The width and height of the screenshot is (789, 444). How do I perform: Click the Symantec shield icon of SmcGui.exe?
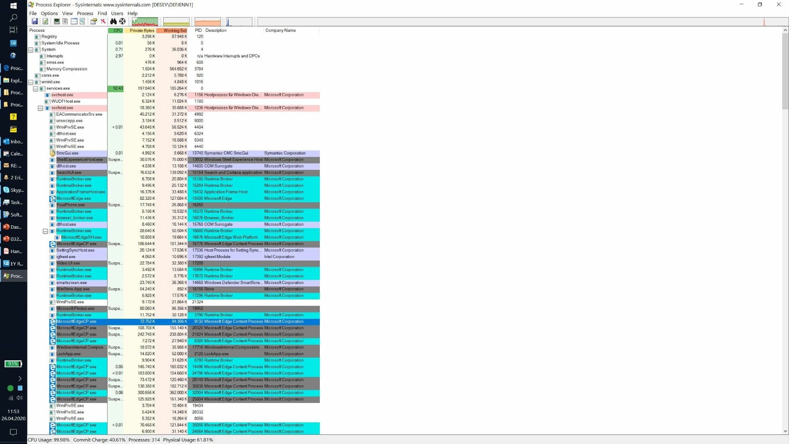[x=53, y=153]
